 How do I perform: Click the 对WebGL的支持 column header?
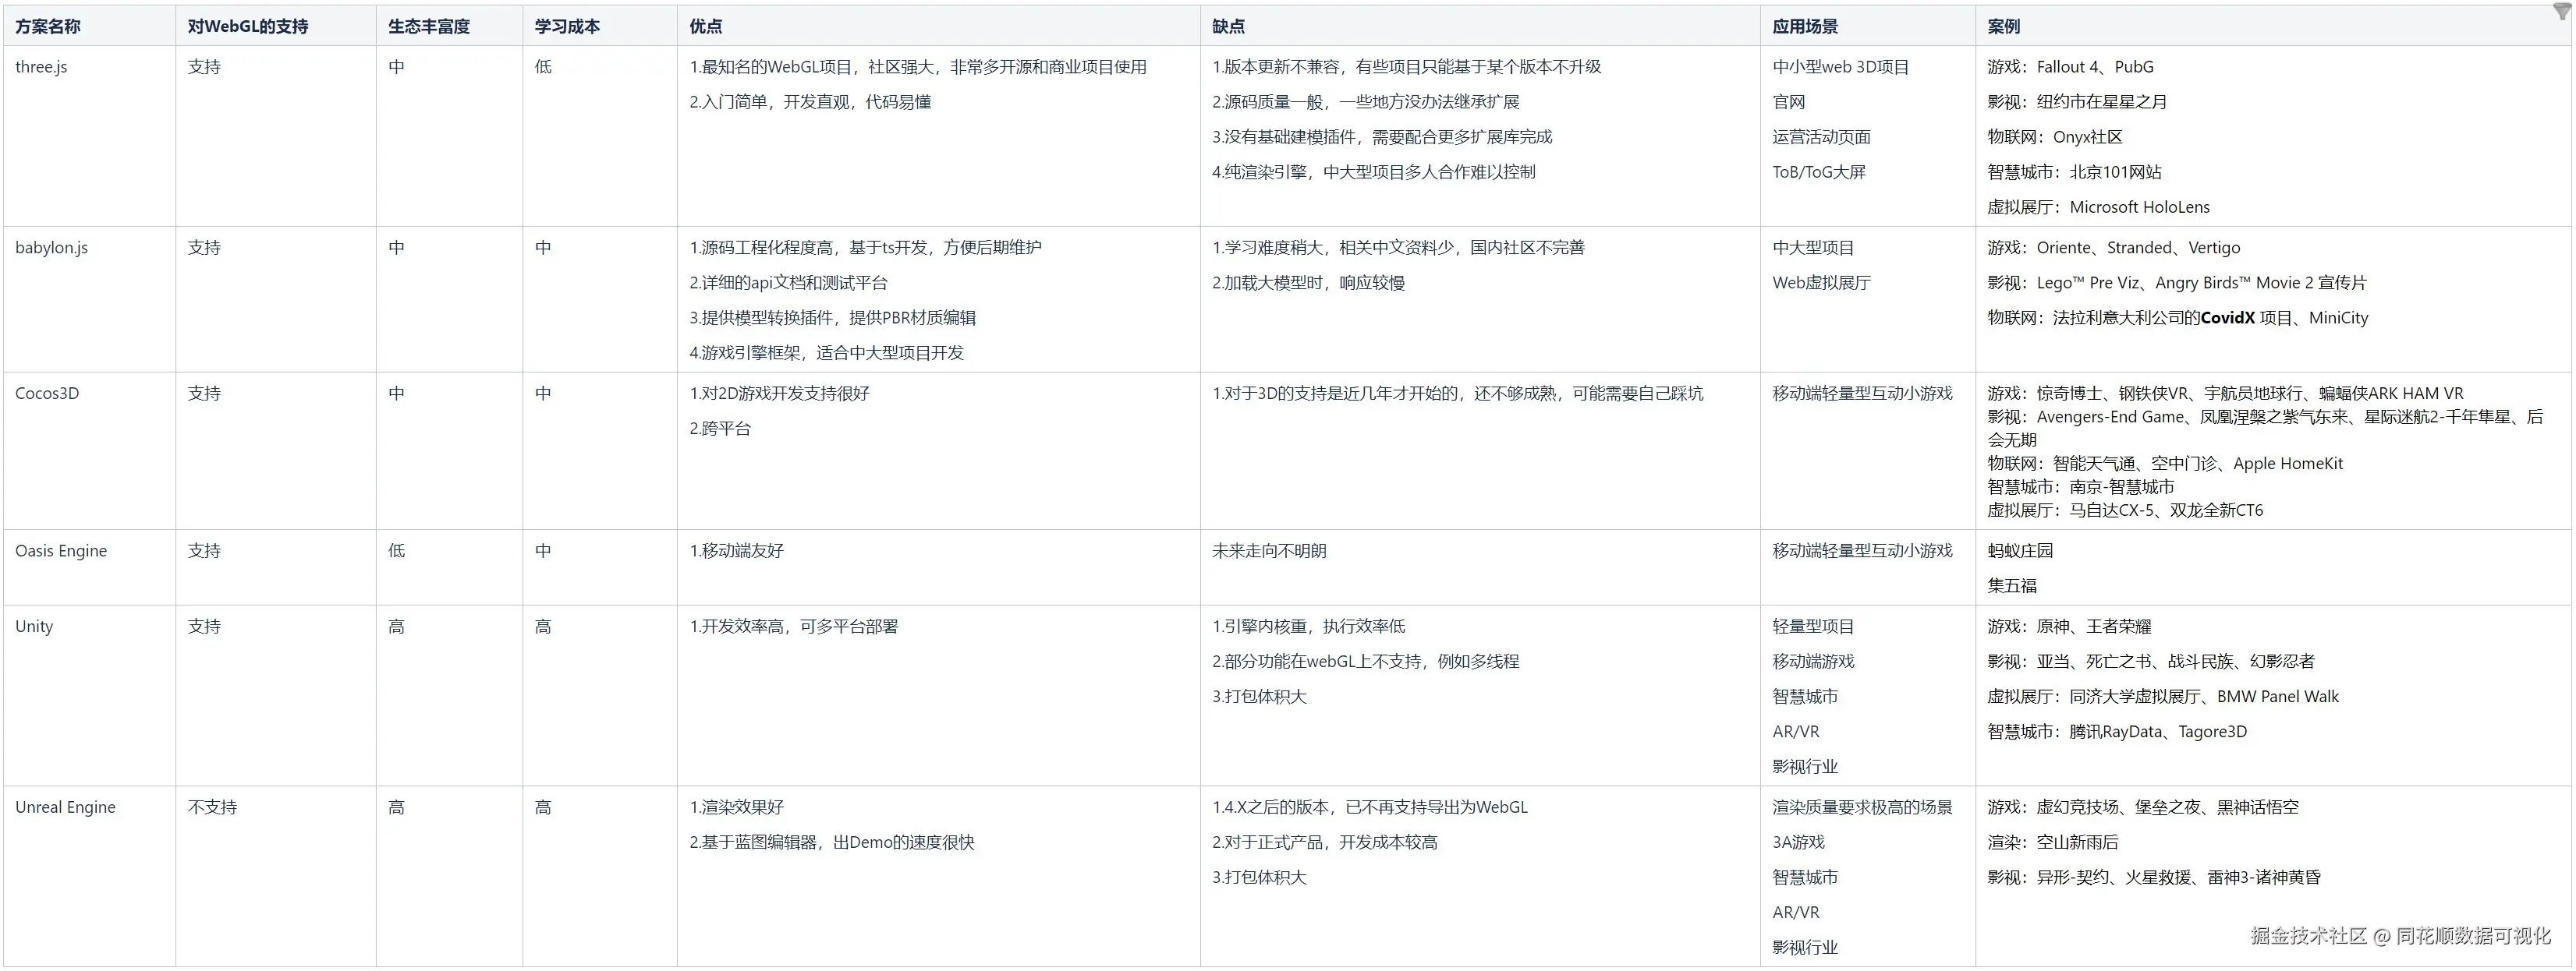(248, 27)
